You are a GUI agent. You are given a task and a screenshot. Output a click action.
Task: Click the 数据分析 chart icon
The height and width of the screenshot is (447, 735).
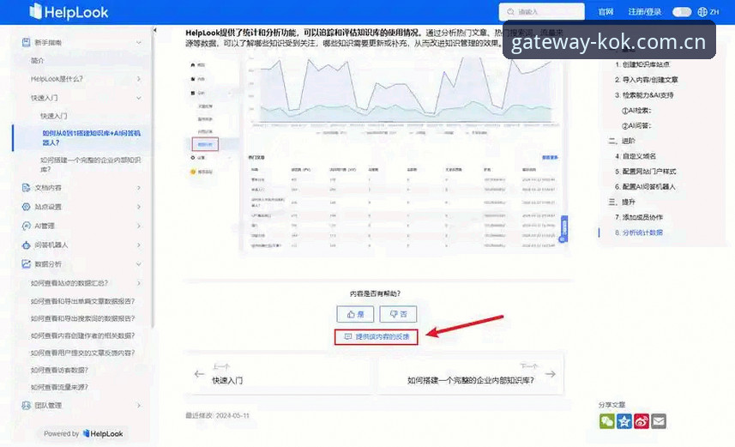click(27, 264)
